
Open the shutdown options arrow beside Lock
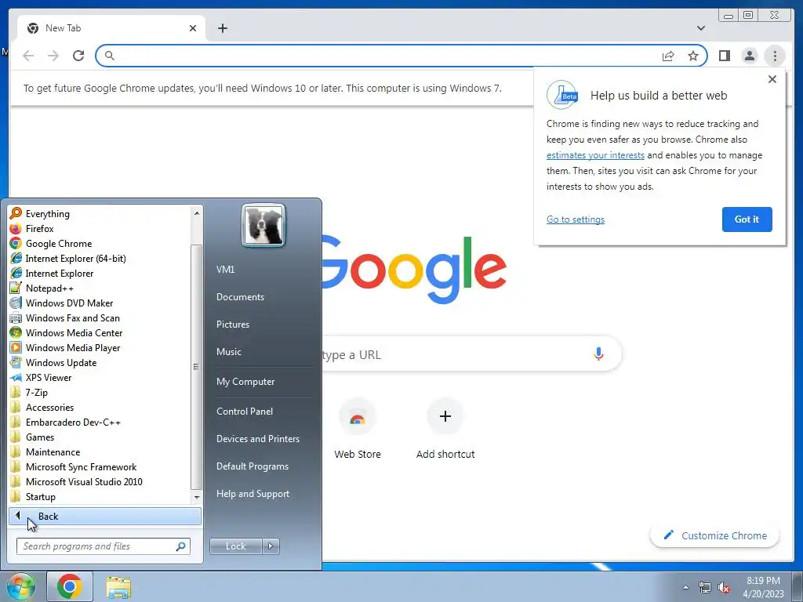271,546
